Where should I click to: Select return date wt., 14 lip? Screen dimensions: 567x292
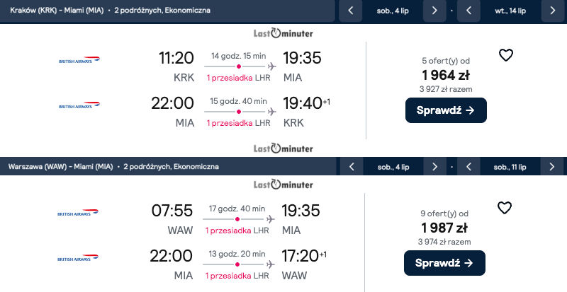[510, 11]
